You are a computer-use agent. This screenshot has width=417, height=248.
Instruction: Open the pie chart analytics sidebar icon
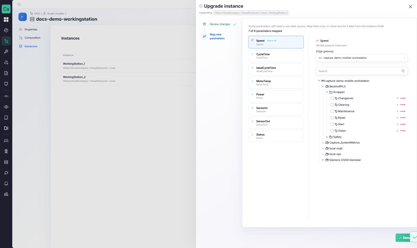pos(6,30)
